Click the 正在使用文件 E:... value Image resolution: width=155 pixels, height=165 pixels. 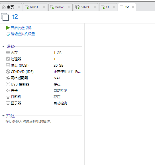coord(67,72)
